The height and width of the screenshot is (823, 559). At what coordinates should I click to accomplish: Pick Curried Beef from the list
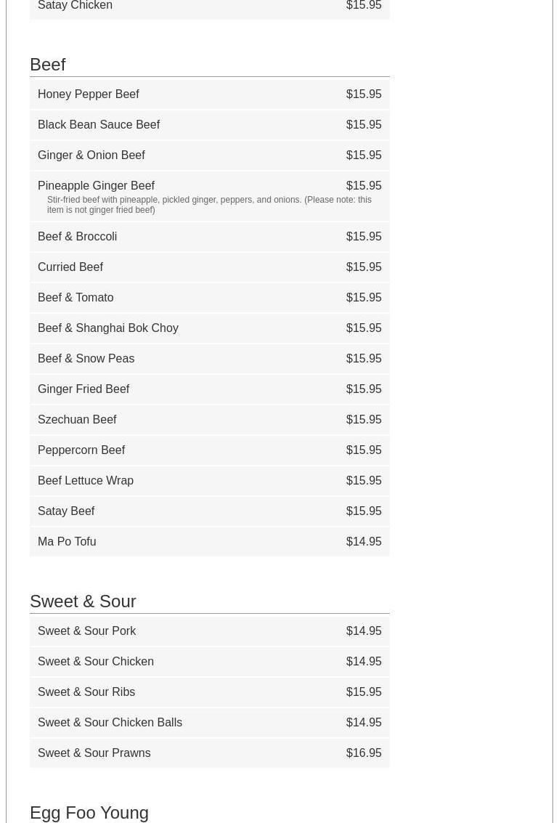tap(70, 267)
